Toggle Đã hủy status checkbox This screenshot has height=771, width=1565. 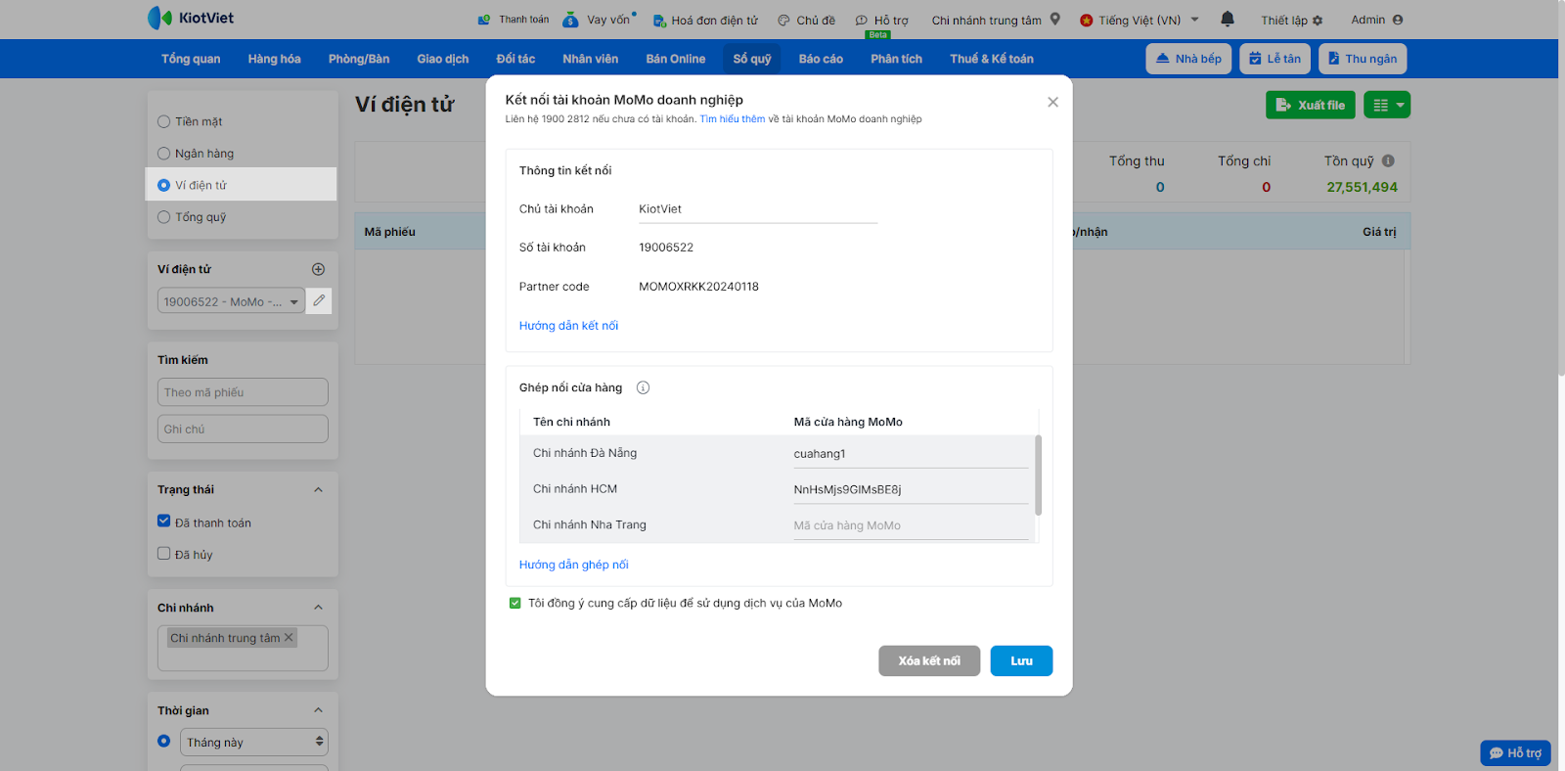pos(164,554)
